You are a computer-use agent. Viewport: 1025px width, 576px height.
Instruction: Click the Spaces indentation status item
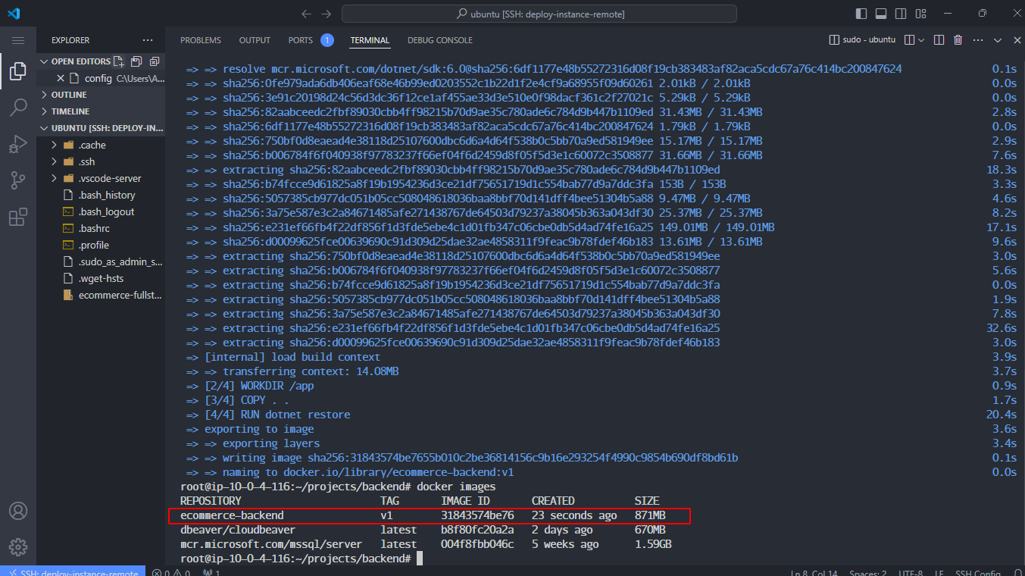(868, 573)
